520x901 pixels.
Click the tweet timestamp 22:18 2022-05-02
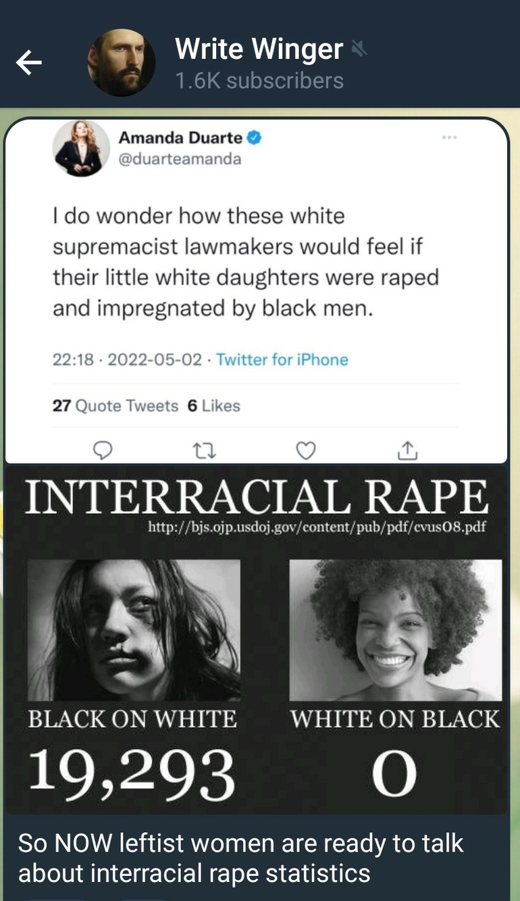127,360
